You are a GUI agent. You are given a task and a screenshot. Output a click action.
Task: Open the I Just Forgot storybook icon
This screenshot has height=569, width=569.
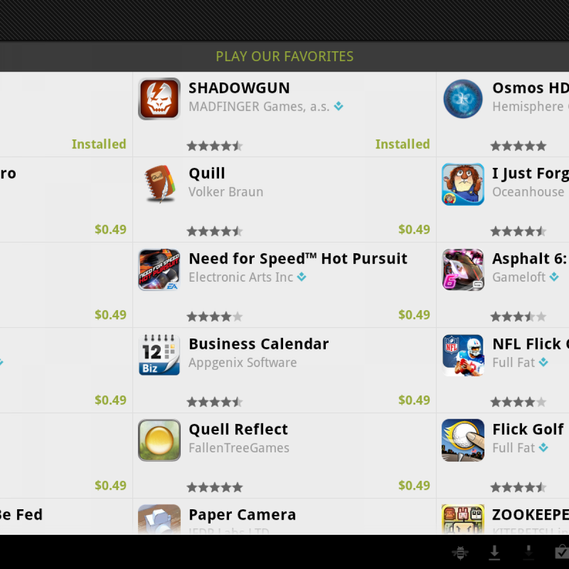(463, 184)
